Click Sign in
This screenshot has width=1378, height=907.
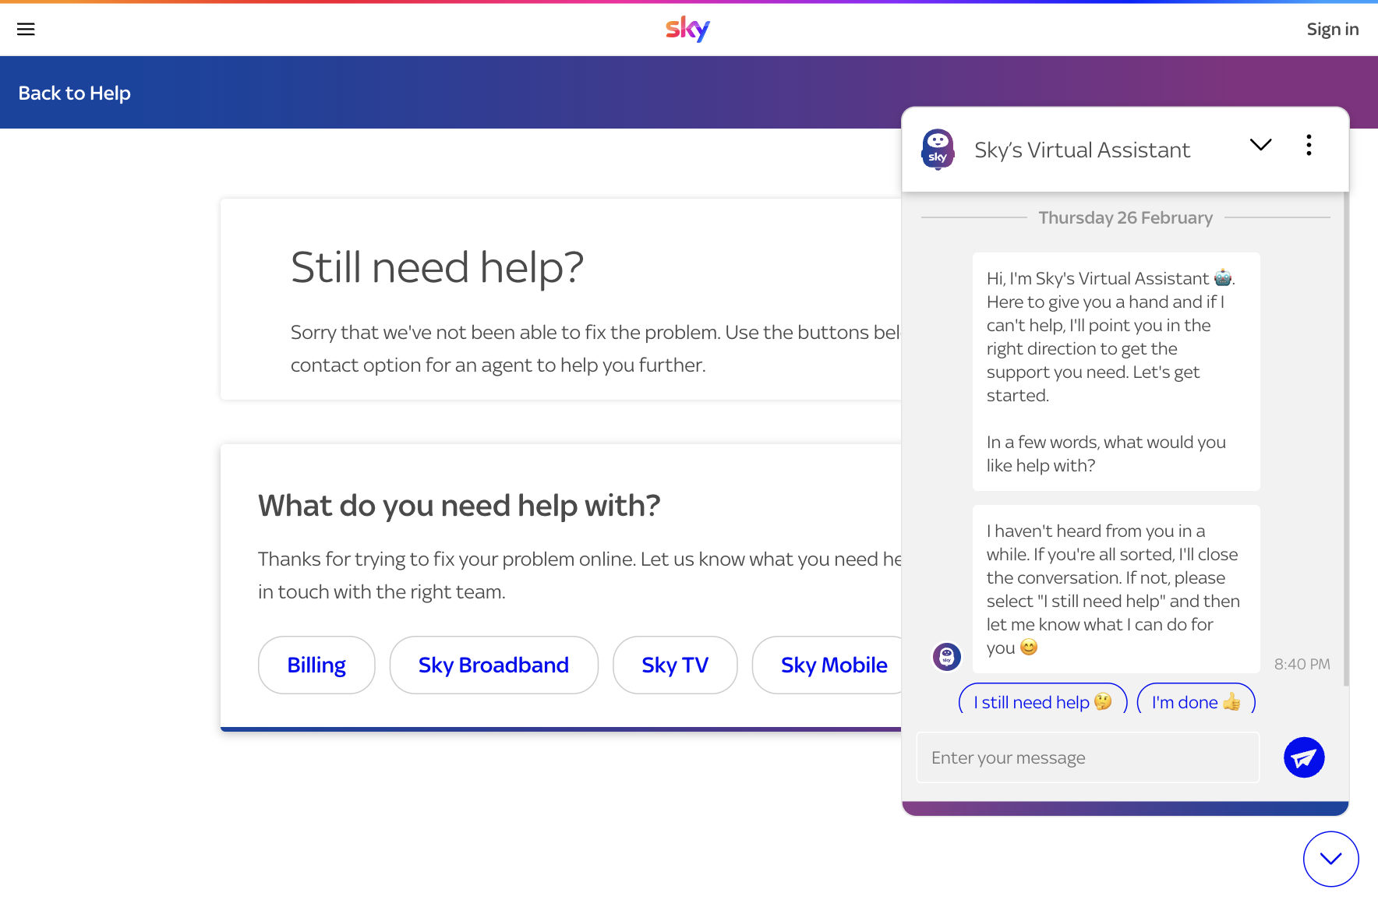tap(1332, 30)
